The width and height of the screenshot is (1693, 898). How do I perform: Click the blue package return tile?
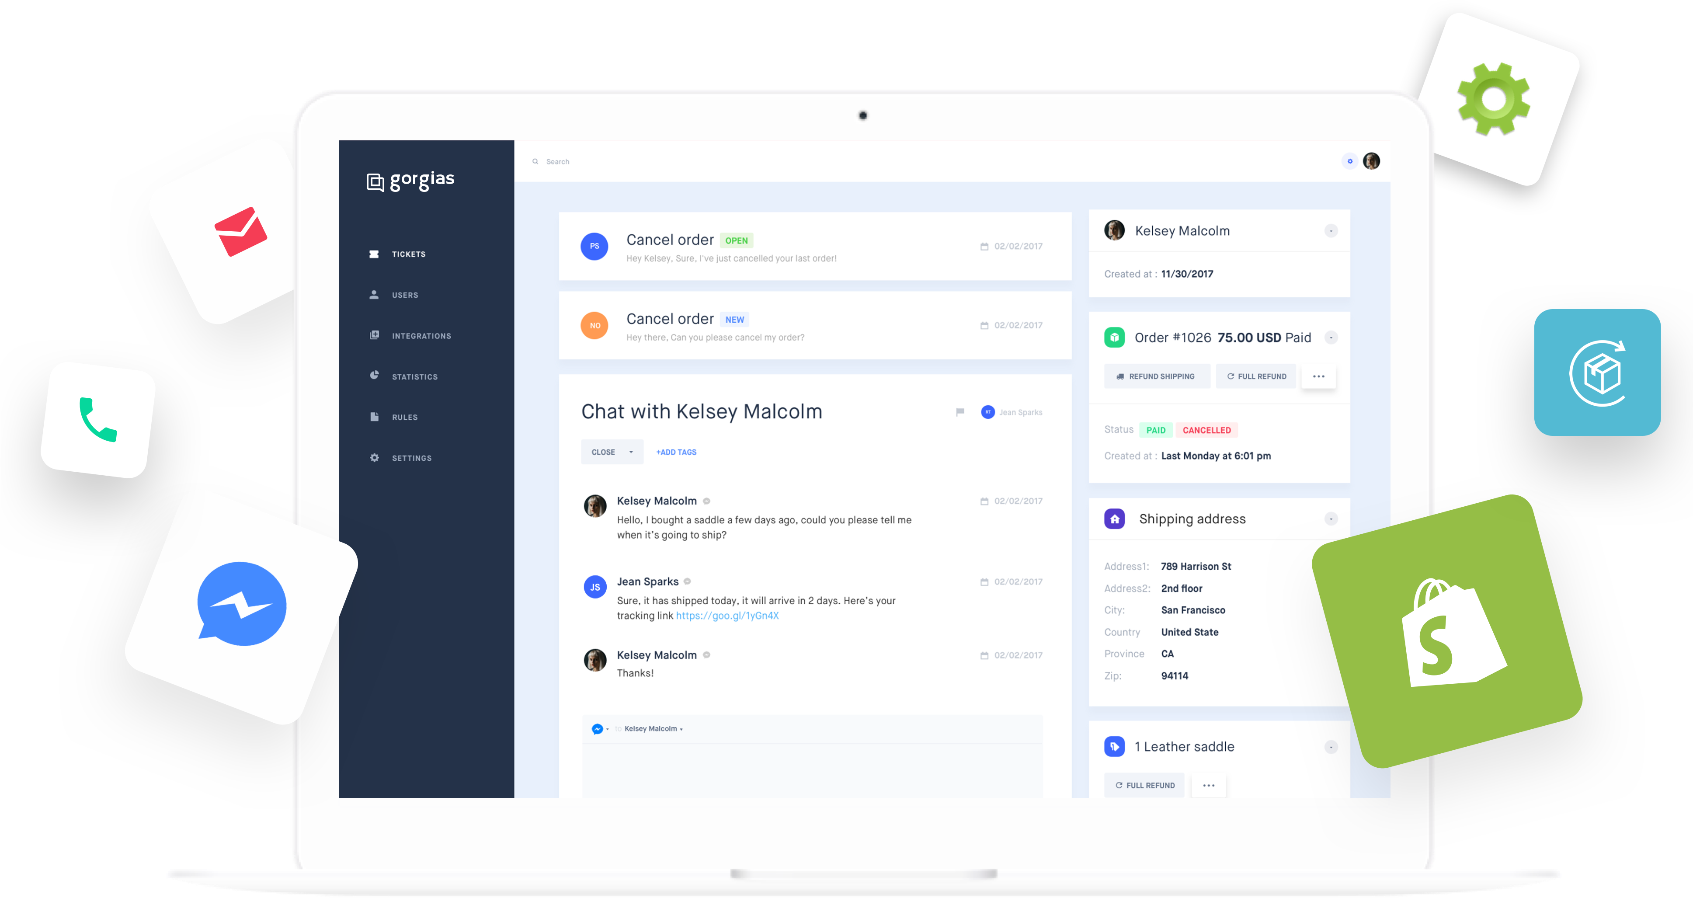coord(1597,373)
